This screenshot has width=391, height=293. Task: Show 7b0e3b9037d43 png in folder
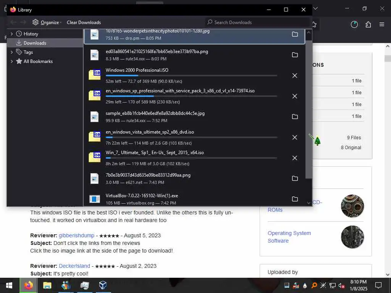tap(295, 179)
